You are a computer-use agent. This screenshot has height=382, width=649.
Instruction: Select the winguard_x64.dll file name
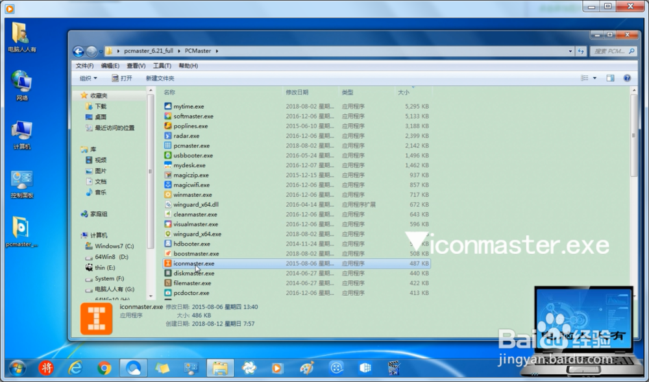point(196,204)
